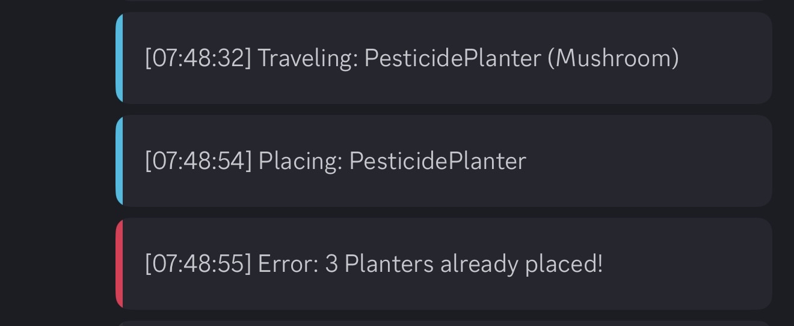The image size is (794, 326).
Task: Click the (Mushroom) text
Action: click(x=613, y=58)
